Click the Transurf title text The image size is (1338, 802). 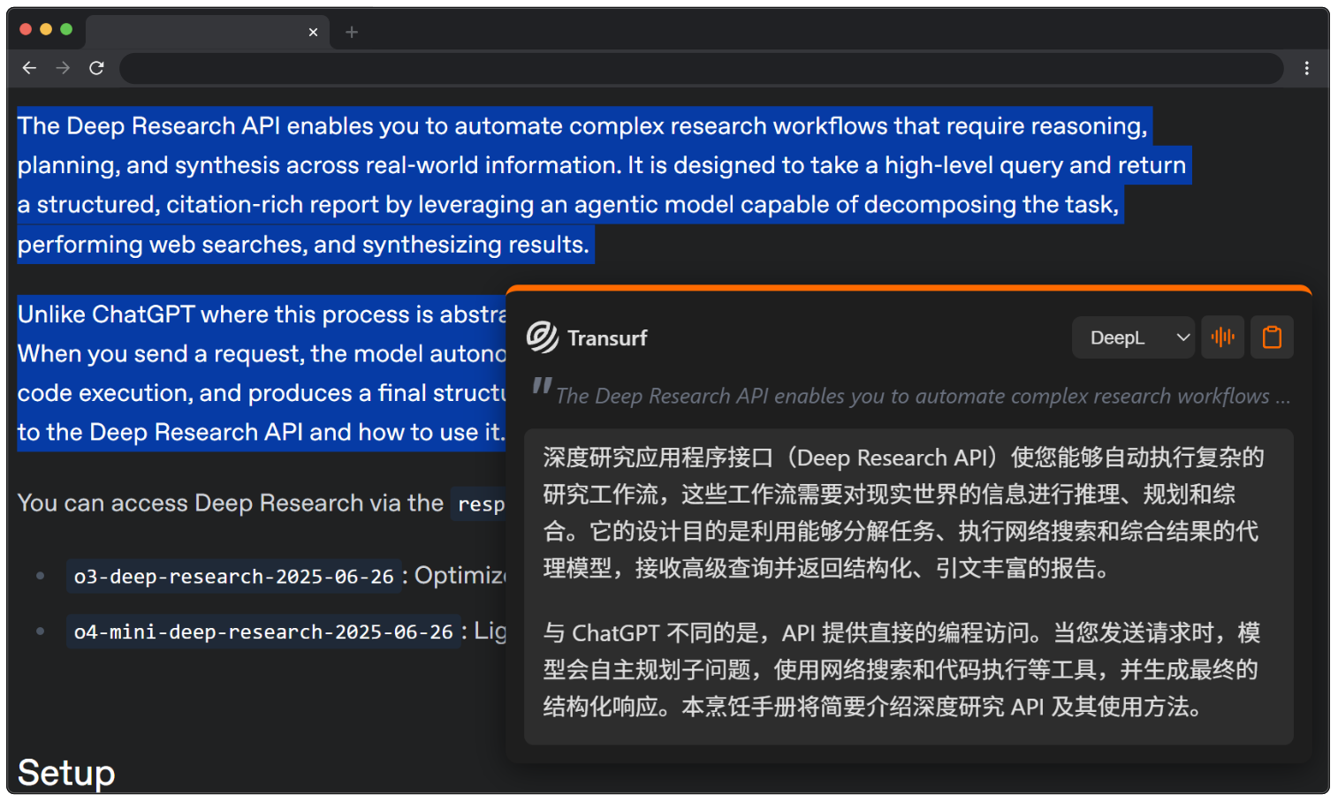coord(607,337)
